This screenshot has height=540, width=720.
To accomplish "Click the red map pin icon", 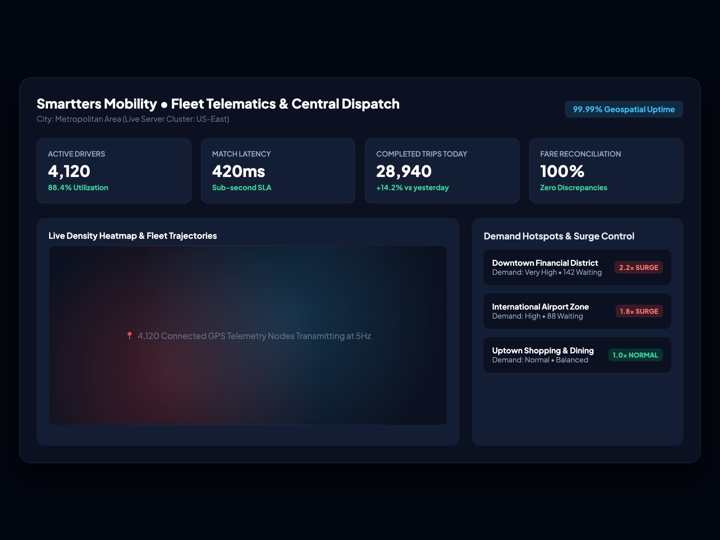I will point(129,336).
